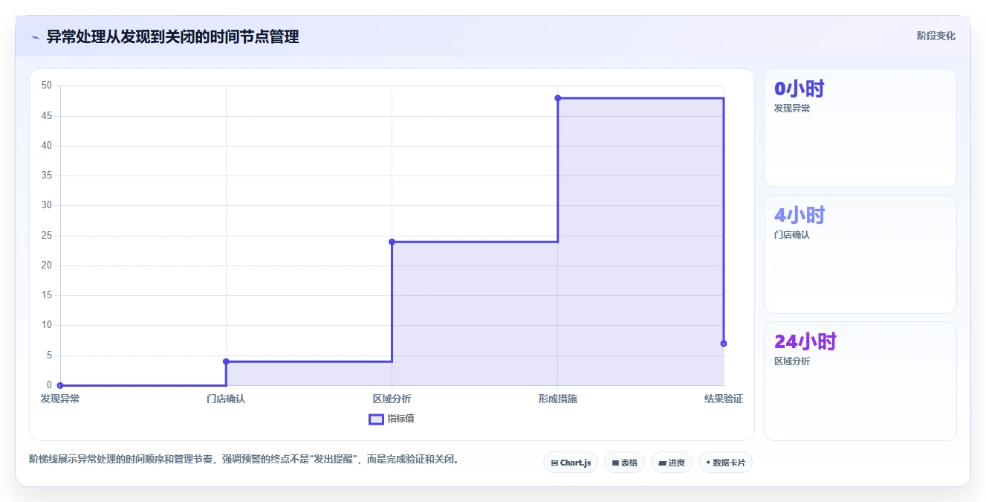Click the 表格 tag pill

624,463
